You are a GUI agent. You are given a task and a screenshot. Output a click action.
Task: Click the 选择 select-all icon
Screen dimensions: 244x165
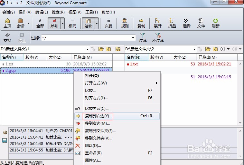(186, 23)
